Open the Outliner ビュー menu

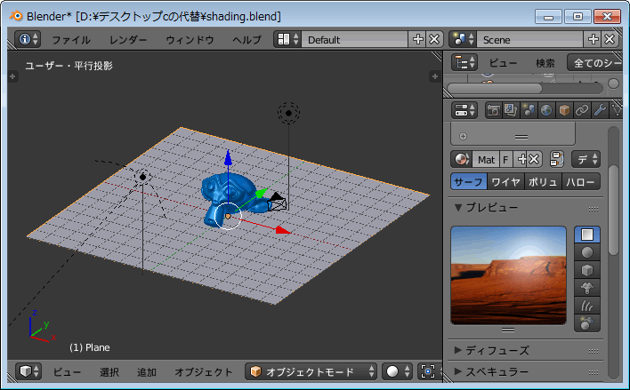click(x=503, y=63)
